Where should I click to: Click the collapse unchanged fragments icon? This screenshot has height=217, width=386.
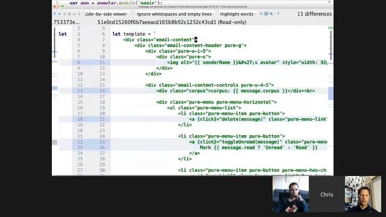coord(261,14)
